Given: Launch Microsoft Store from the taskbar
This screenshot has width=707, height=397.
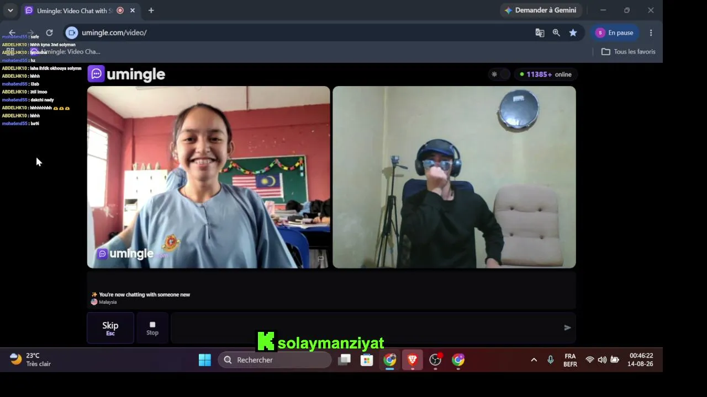Looking at the screenshot, I should 367,360.
